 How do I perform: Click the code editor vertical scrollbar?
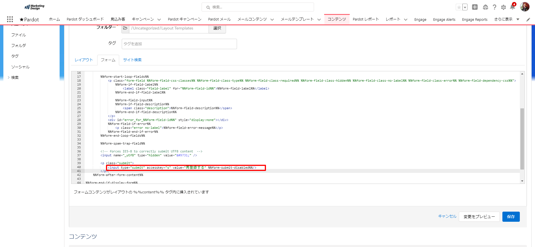522,139
